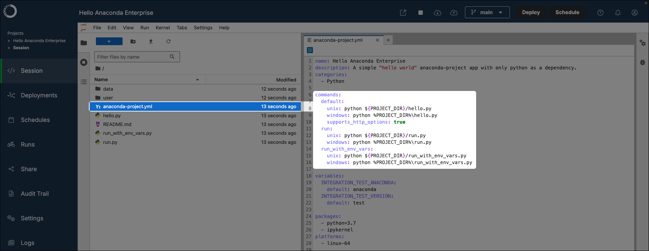Open the main branch dropdown
The width and height of the screenshot is (649, 251).
(487, 12)
